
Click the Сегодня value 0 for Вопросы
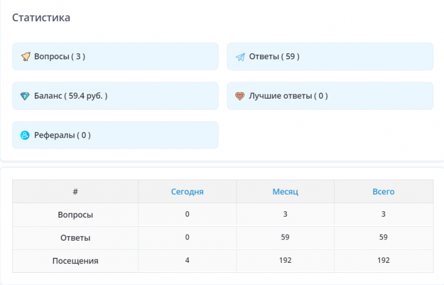pos(187,214)
